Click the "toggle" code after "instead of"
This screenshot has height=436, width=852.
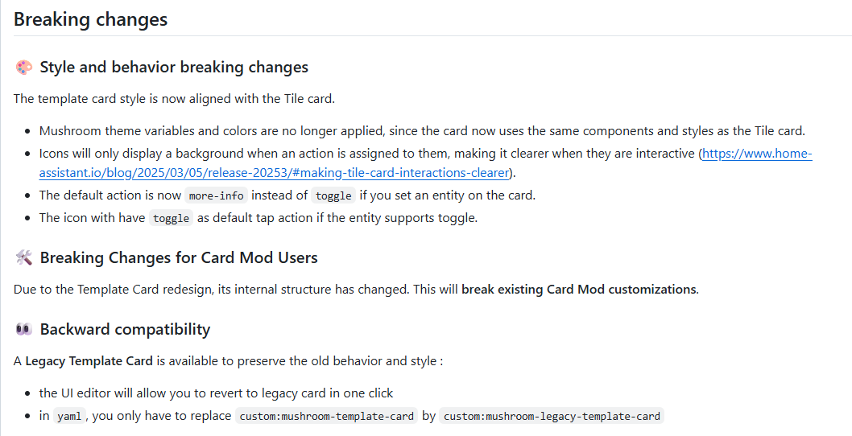333,195
